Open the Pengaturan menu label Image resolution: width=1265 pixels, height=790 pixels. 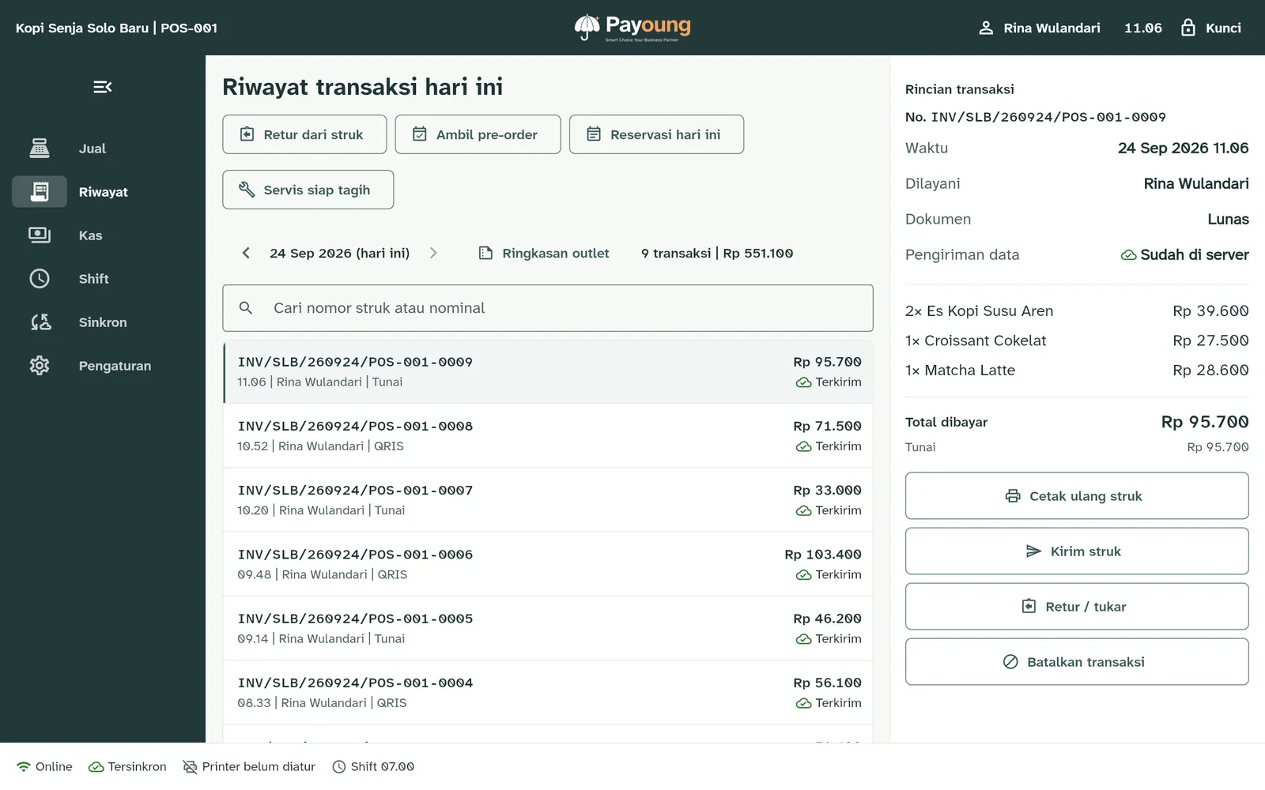[115, 366]
